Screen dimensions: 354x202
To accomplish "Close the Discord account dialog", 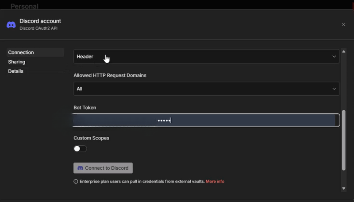I will point(343,24).
